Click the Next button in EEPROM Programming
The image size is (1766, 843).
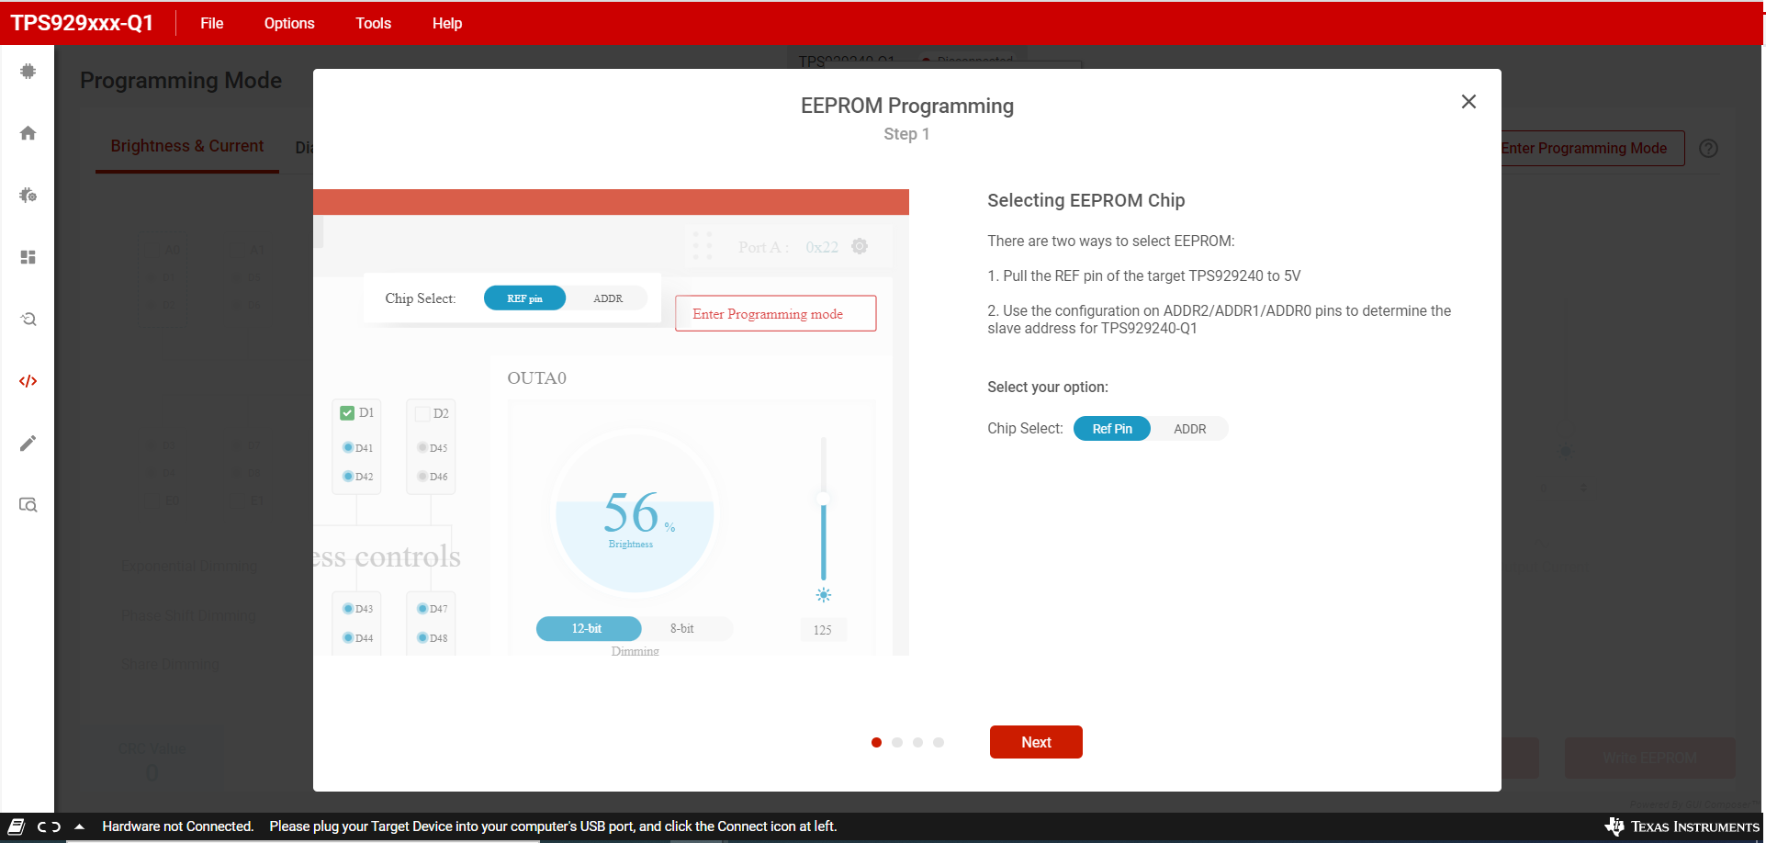[1035, 741]
